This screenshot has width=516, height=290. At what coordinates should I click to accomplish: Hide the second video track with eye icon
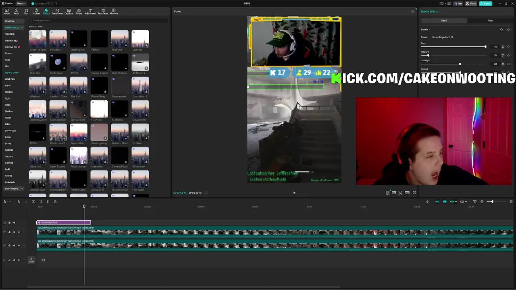(14, 245)
